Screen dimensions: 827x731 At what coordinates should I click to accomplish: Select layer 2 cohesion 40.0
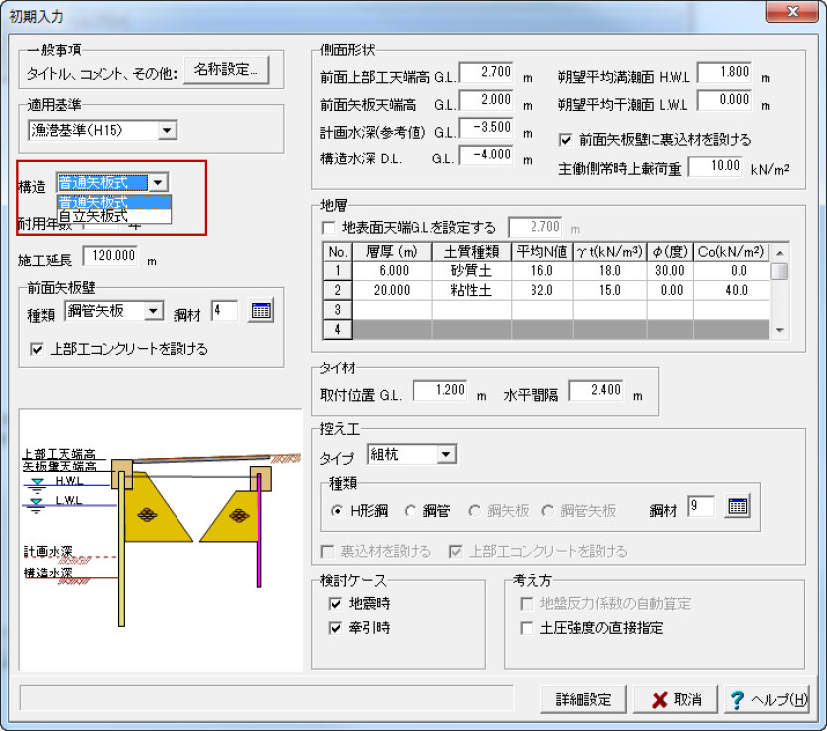point(732,290)
